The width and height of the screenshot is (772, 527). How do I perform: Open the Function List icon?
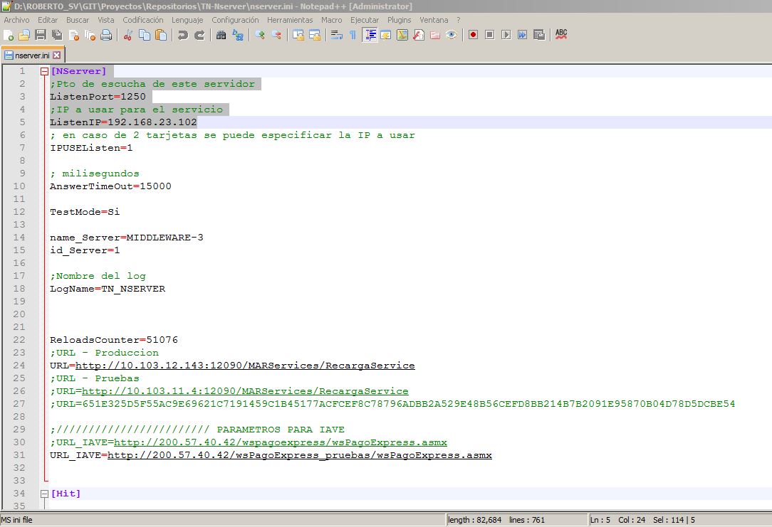[x=419, y=35]
